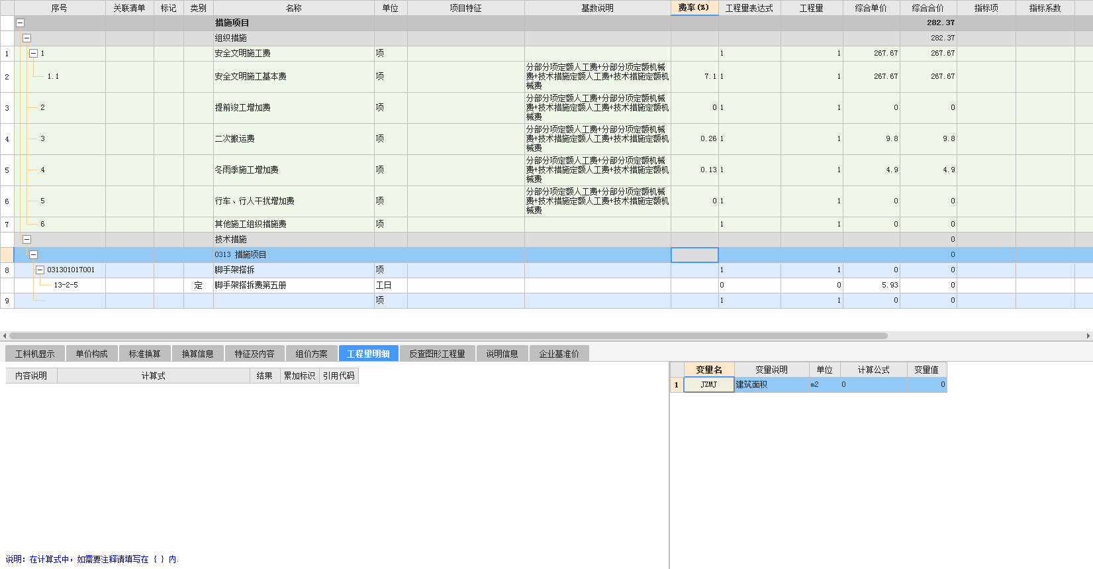1093x569 pixels.
Task: Click the total 282.37 in 措施项目 row
Action: (928, 23)
